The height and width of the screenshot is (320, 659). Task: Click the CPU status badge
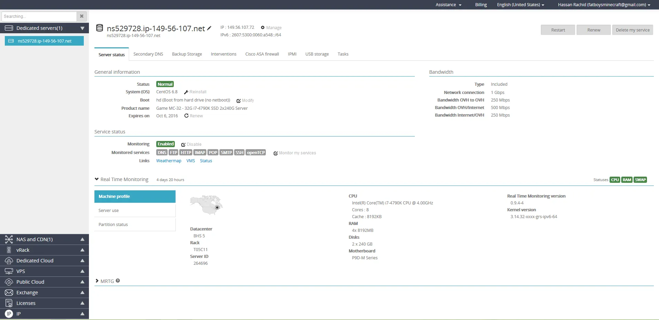coord(615,180)
